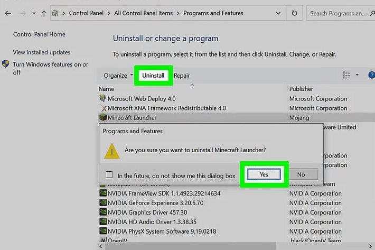
Task: Open the view options dropdown arrow
Action: 357,75
